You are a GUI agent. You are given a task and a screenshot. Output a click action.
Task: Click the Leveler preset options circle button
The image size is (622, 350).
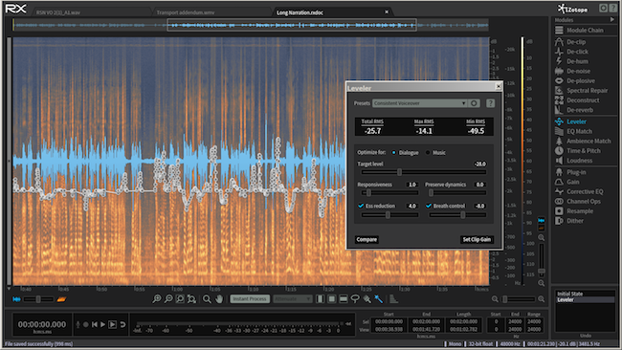click(474, 103)
